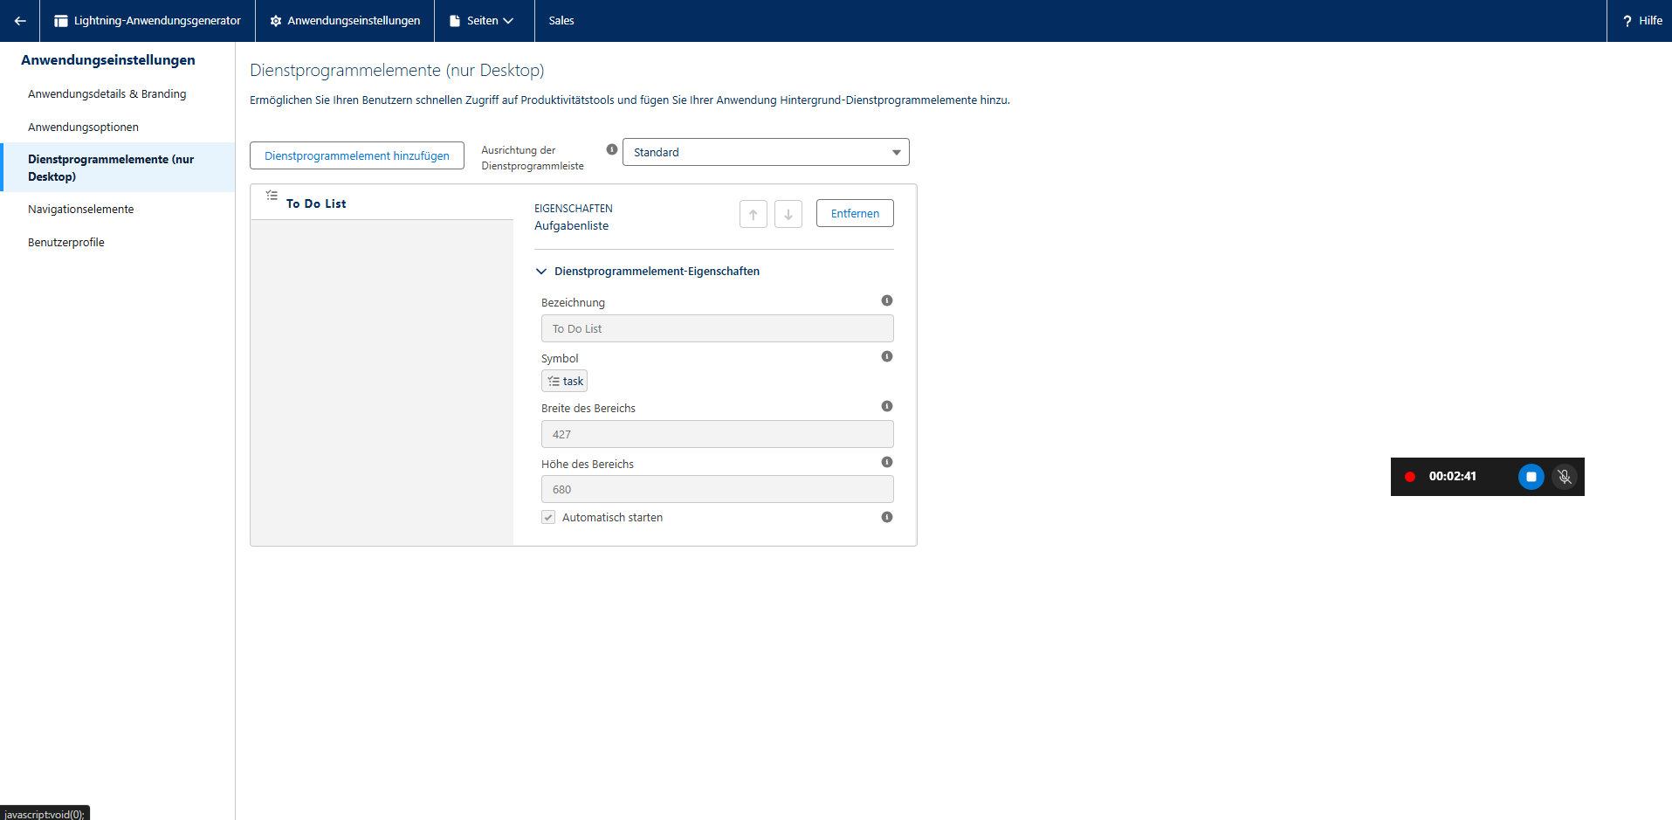Click info icon for Ausrichtung der Dienstprogrammleiste
This screenshot has height=820, width=1672.
point(611,149)
